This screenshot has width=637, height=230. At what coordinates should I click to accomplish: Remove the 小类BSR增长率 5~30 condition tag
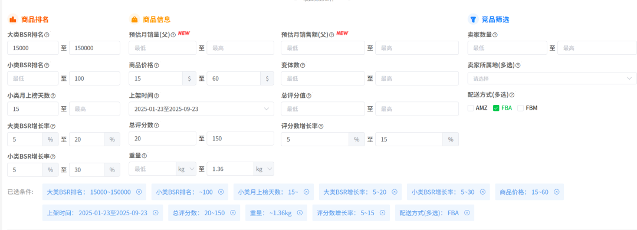(482, 192)
